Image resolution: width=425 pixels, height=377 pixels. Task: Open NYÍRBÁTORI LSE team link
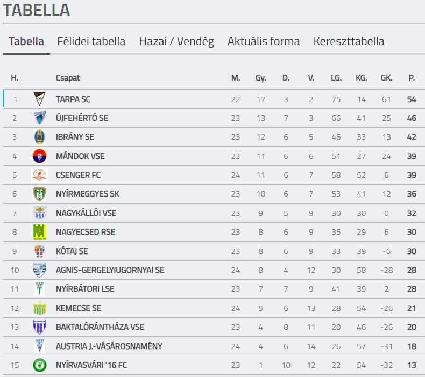85,289
